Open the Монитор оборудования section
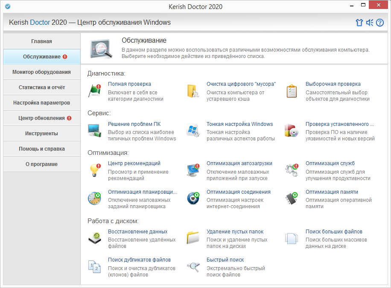The image size is (391, 288). pyautogui.click(x=42, y=72)
